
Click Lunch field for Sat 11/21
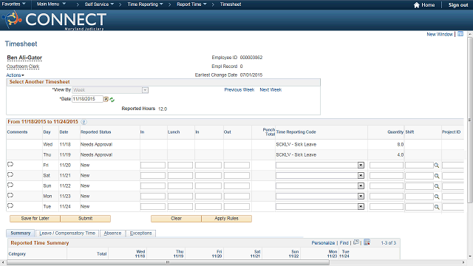(180, 176)
